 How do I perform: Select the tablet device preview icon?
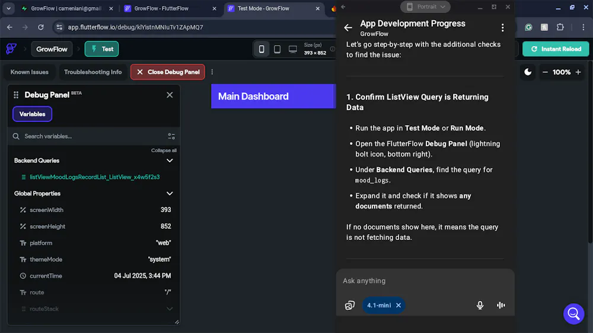(x=277, y=49)
